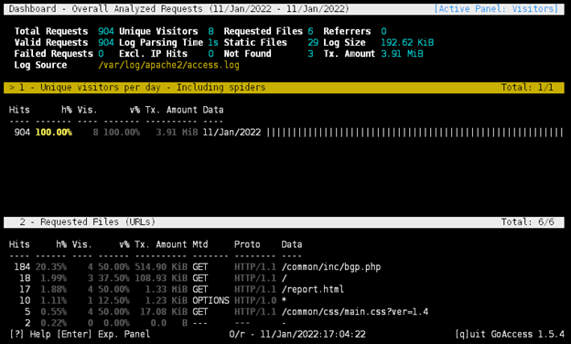
Task: Click the Mtd column header
Action: coord(200,244)
